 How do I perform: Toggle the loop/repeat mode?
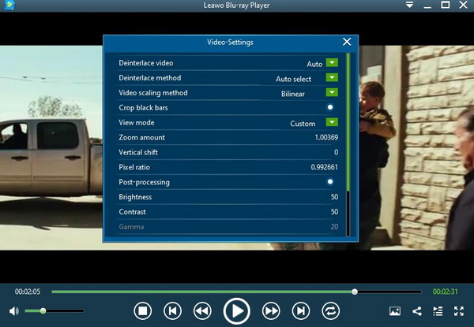click(331, 311)
